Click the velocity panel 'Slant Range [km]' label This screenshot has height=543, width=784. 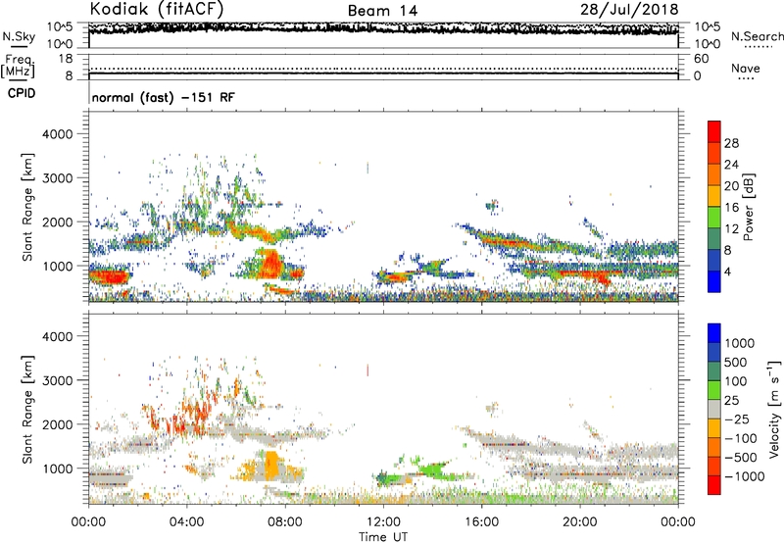[x=28, y=409]
